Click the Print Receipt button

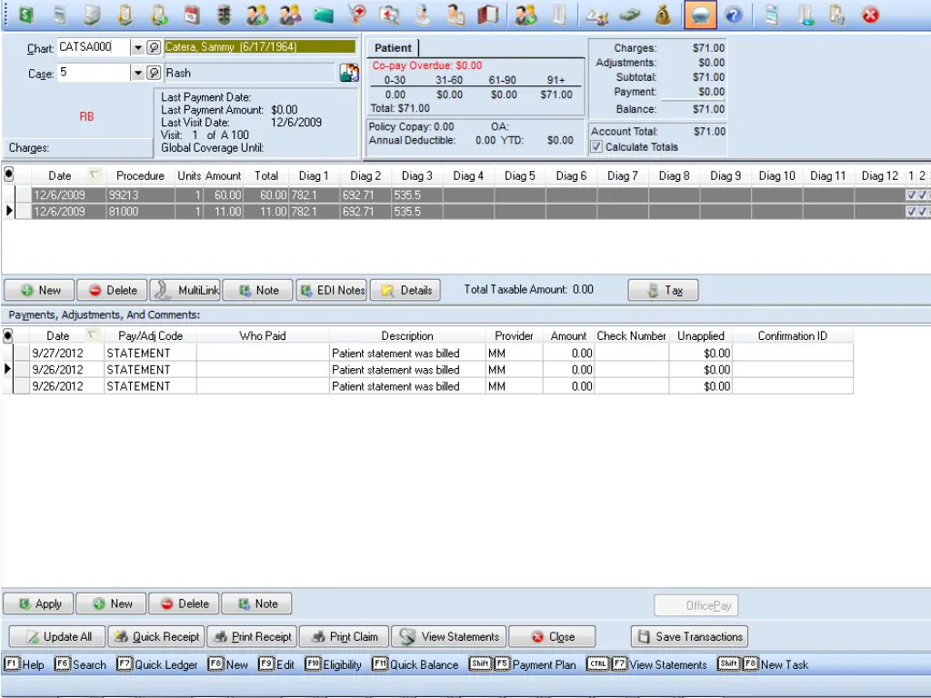(x=253, y=637)
